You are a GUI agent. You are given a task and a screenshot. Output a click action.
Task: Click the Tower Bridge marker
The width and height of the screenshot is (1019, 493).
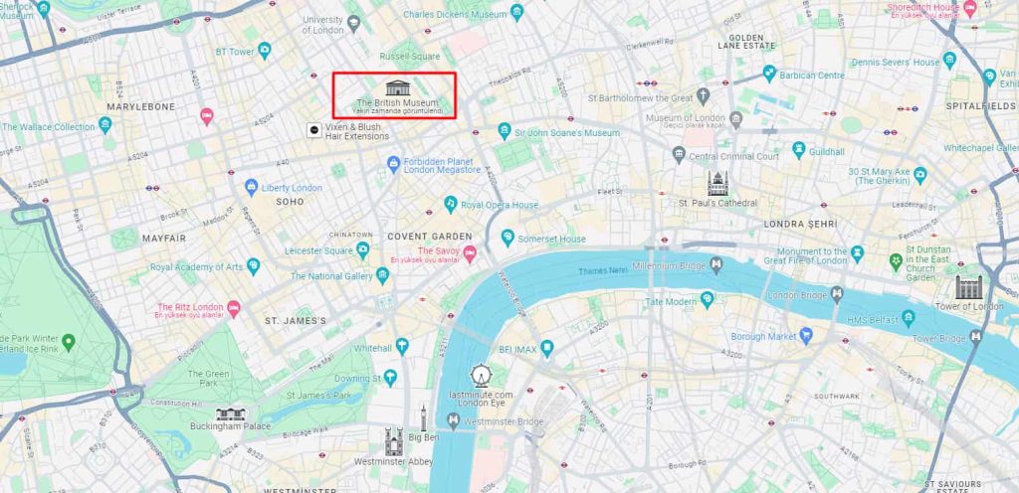976,337
